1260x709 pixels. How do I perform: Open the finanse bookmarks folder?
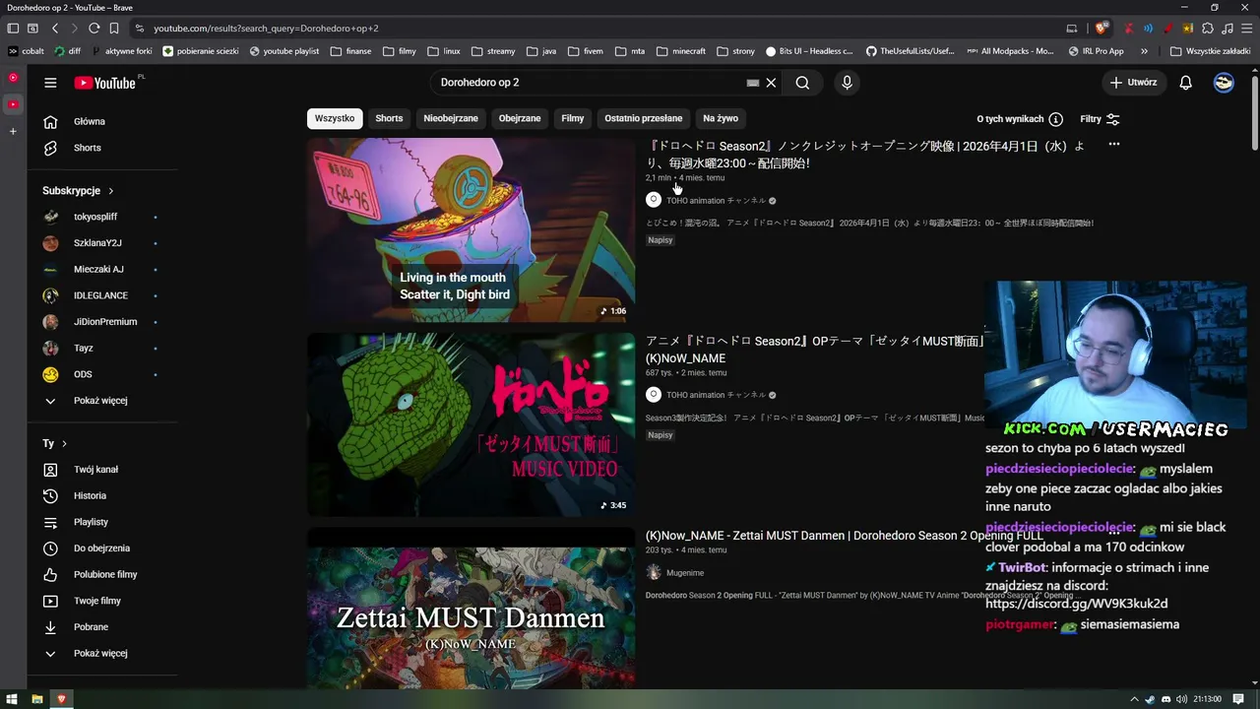pyautogui.click(x=351, y=51)
